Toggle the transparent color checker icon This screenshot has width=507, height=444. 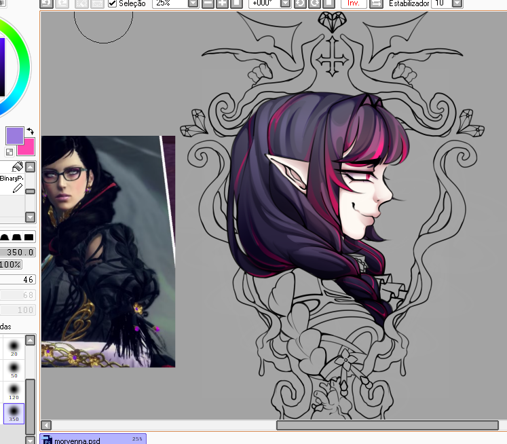pyautogui.click(x=10, y=151)
